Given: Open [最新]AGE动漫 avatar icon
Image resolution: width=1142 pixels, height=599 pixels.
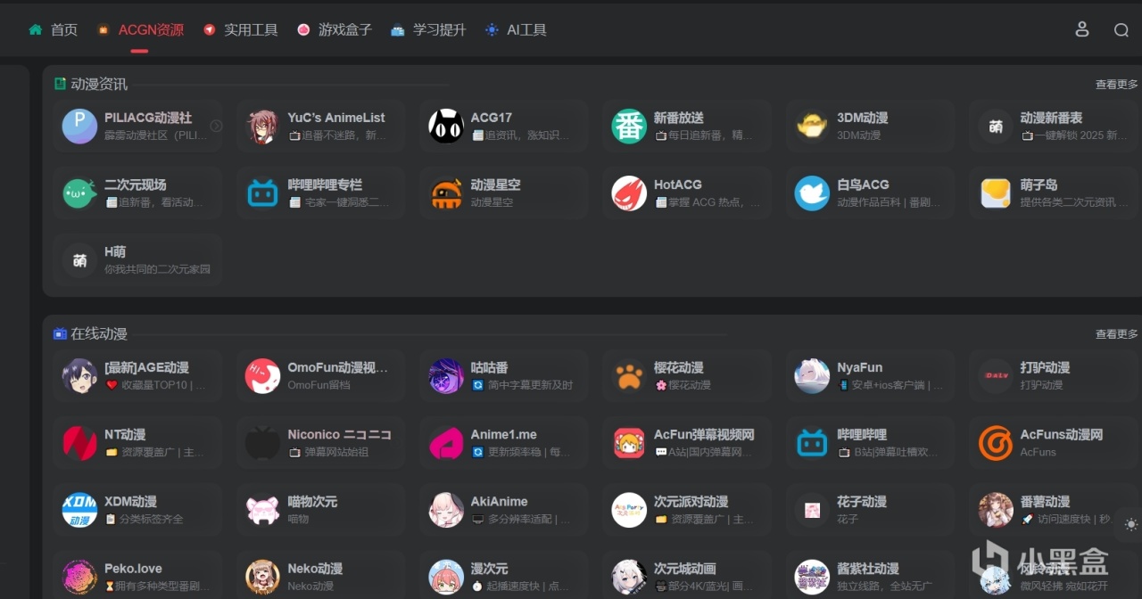Looking at the screenshot, I should click(x=79, y=376).
